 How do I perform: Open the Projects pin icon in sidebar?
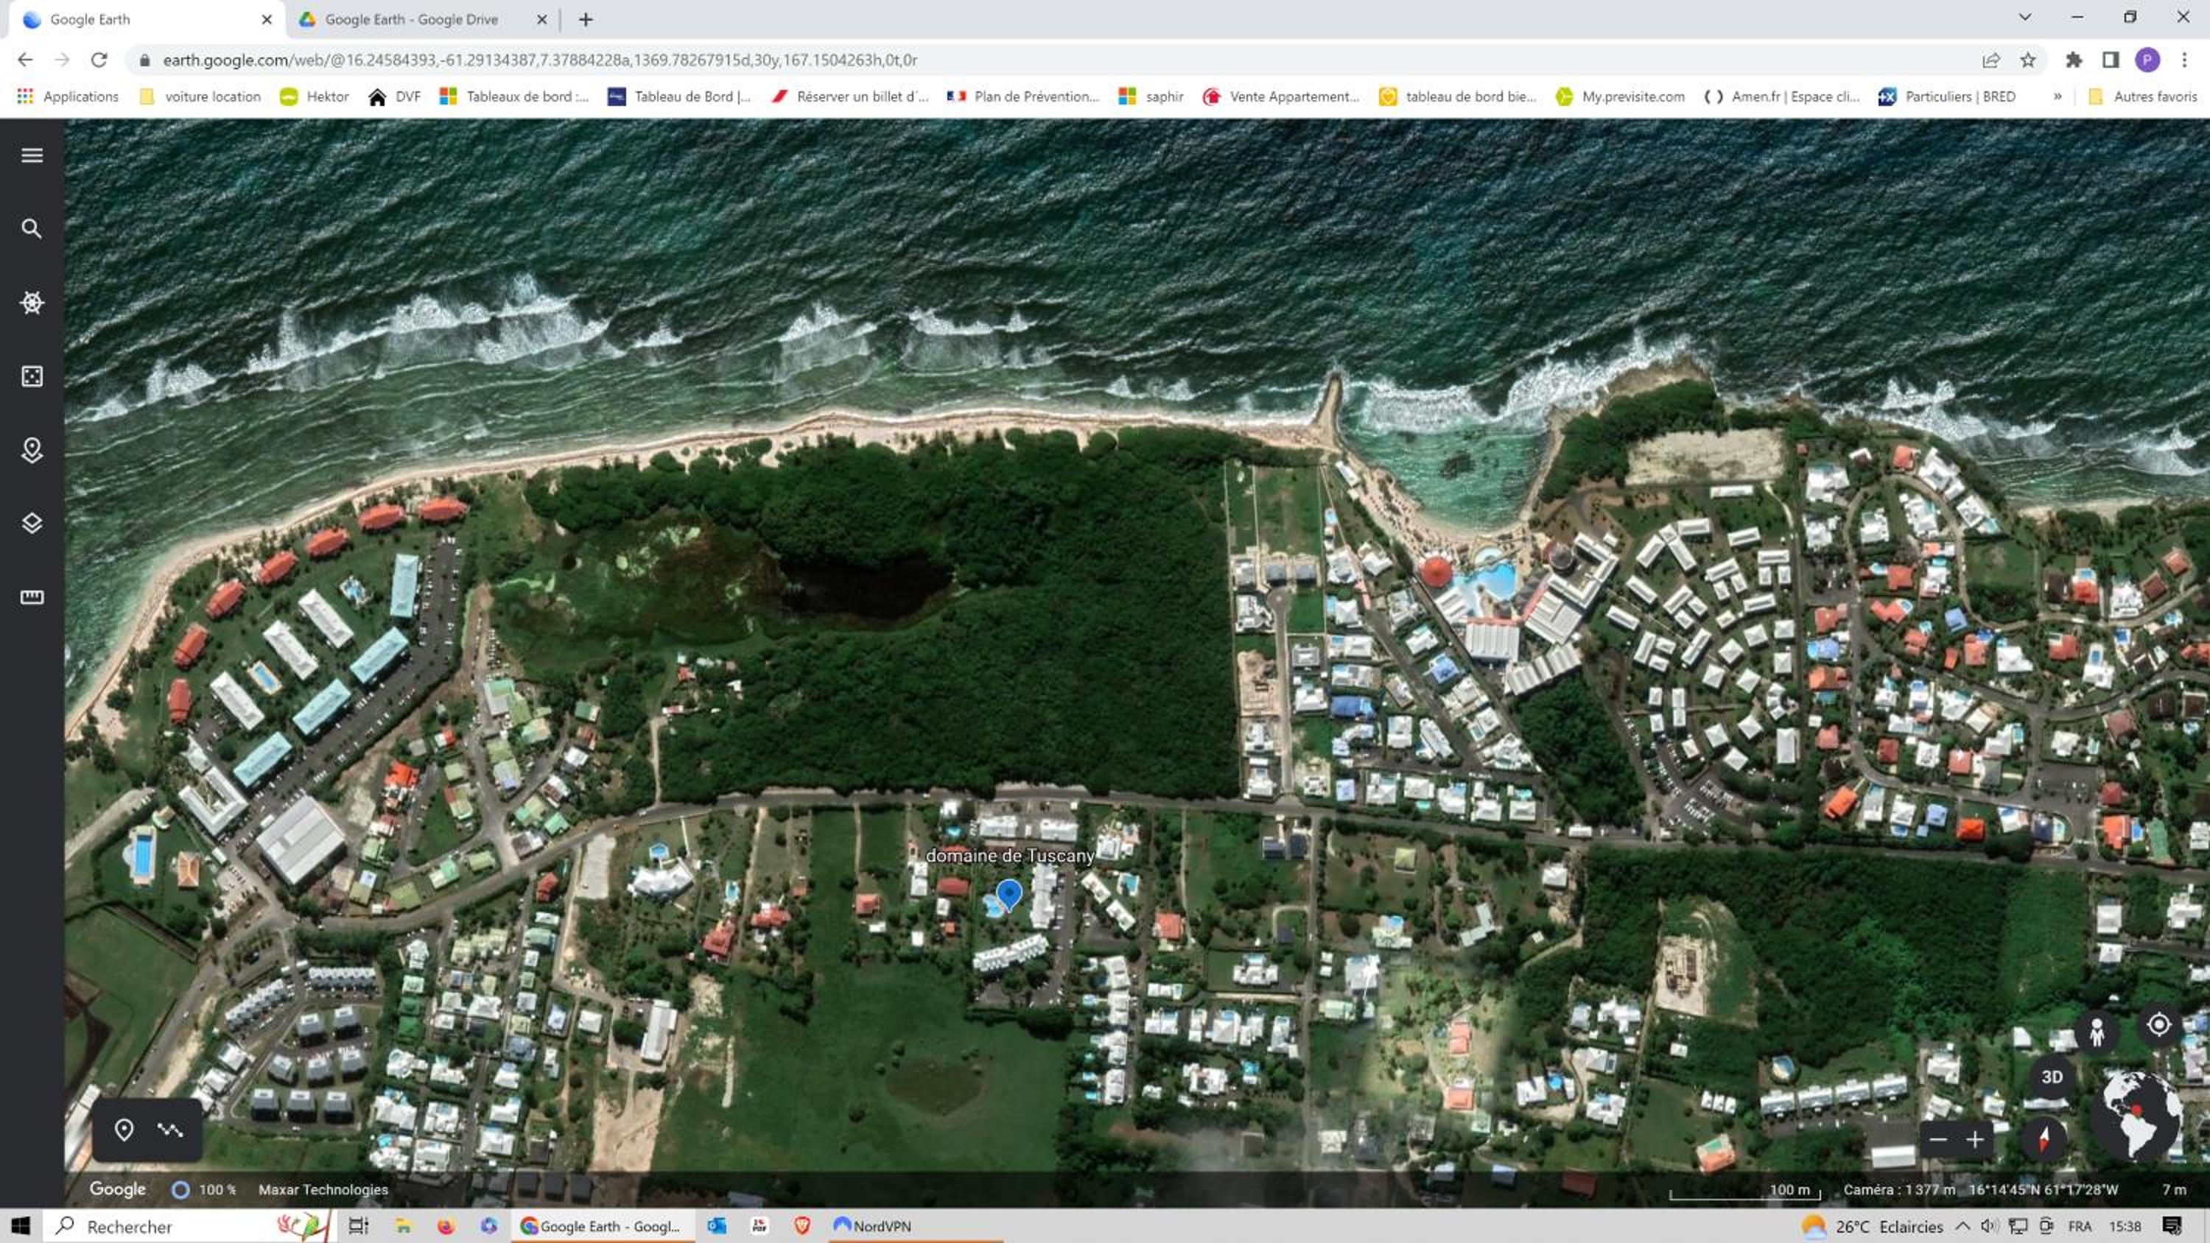(32, 449)
